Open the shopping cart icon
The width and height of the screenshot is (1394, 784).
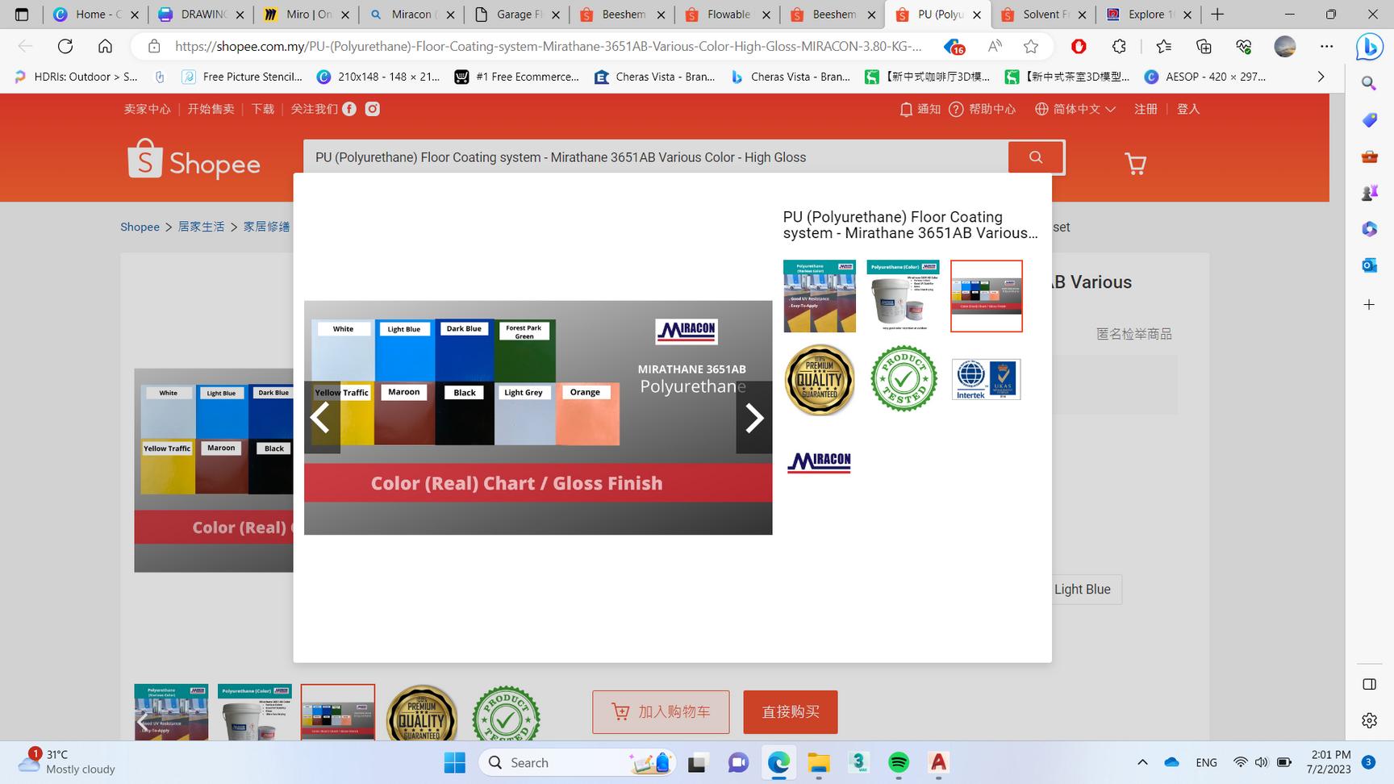click(x=1136, y=164)
